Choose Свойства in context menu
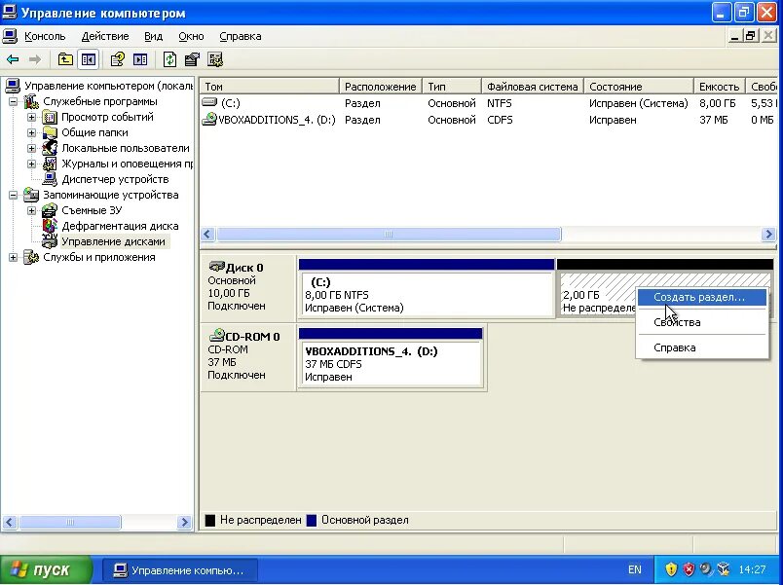This screenshot has width=783, height=585. (702, 322)
